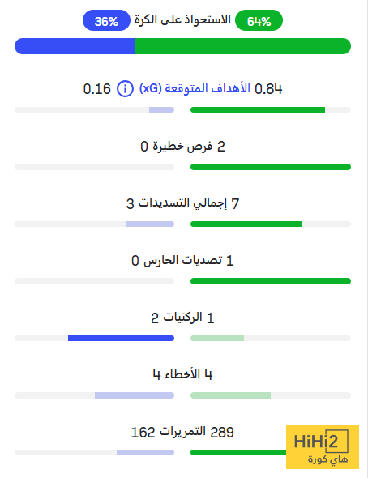Viewport: 368px width, 478px height.
Task: Click the passes stat label
Action: [x=182, y=432]
